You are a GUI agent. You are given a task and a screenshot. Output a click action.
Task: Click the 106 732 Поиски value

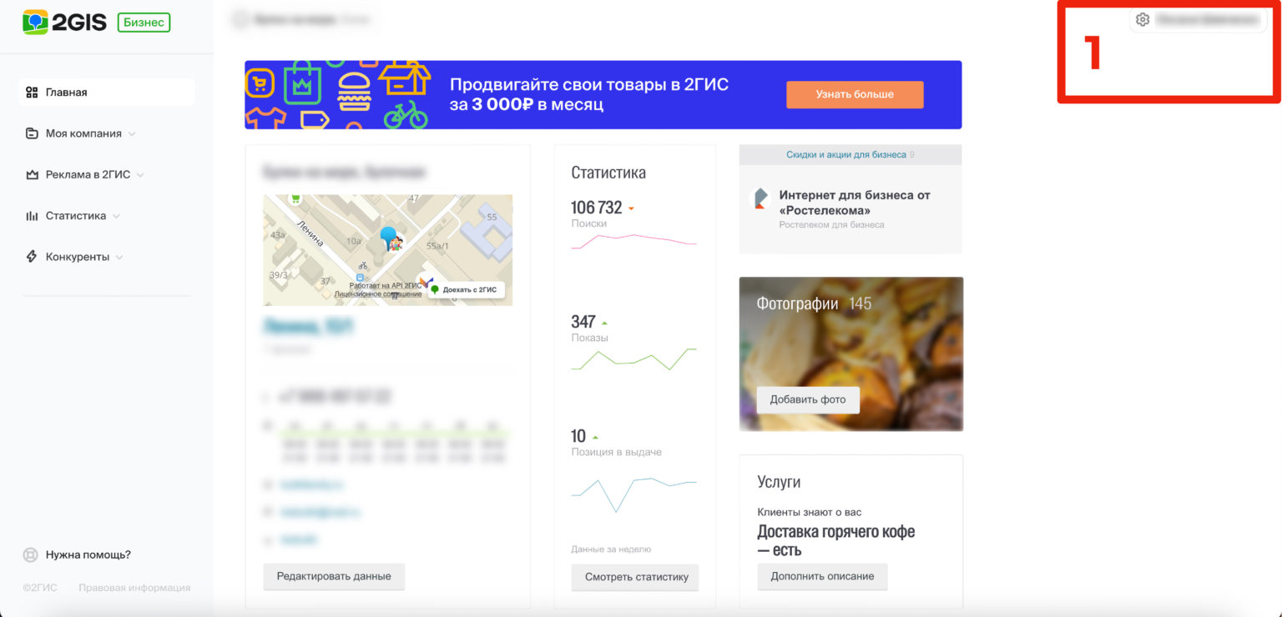(597, 208)
